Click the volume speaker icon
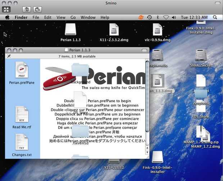 pyautogui.click(x=174, y=18)
